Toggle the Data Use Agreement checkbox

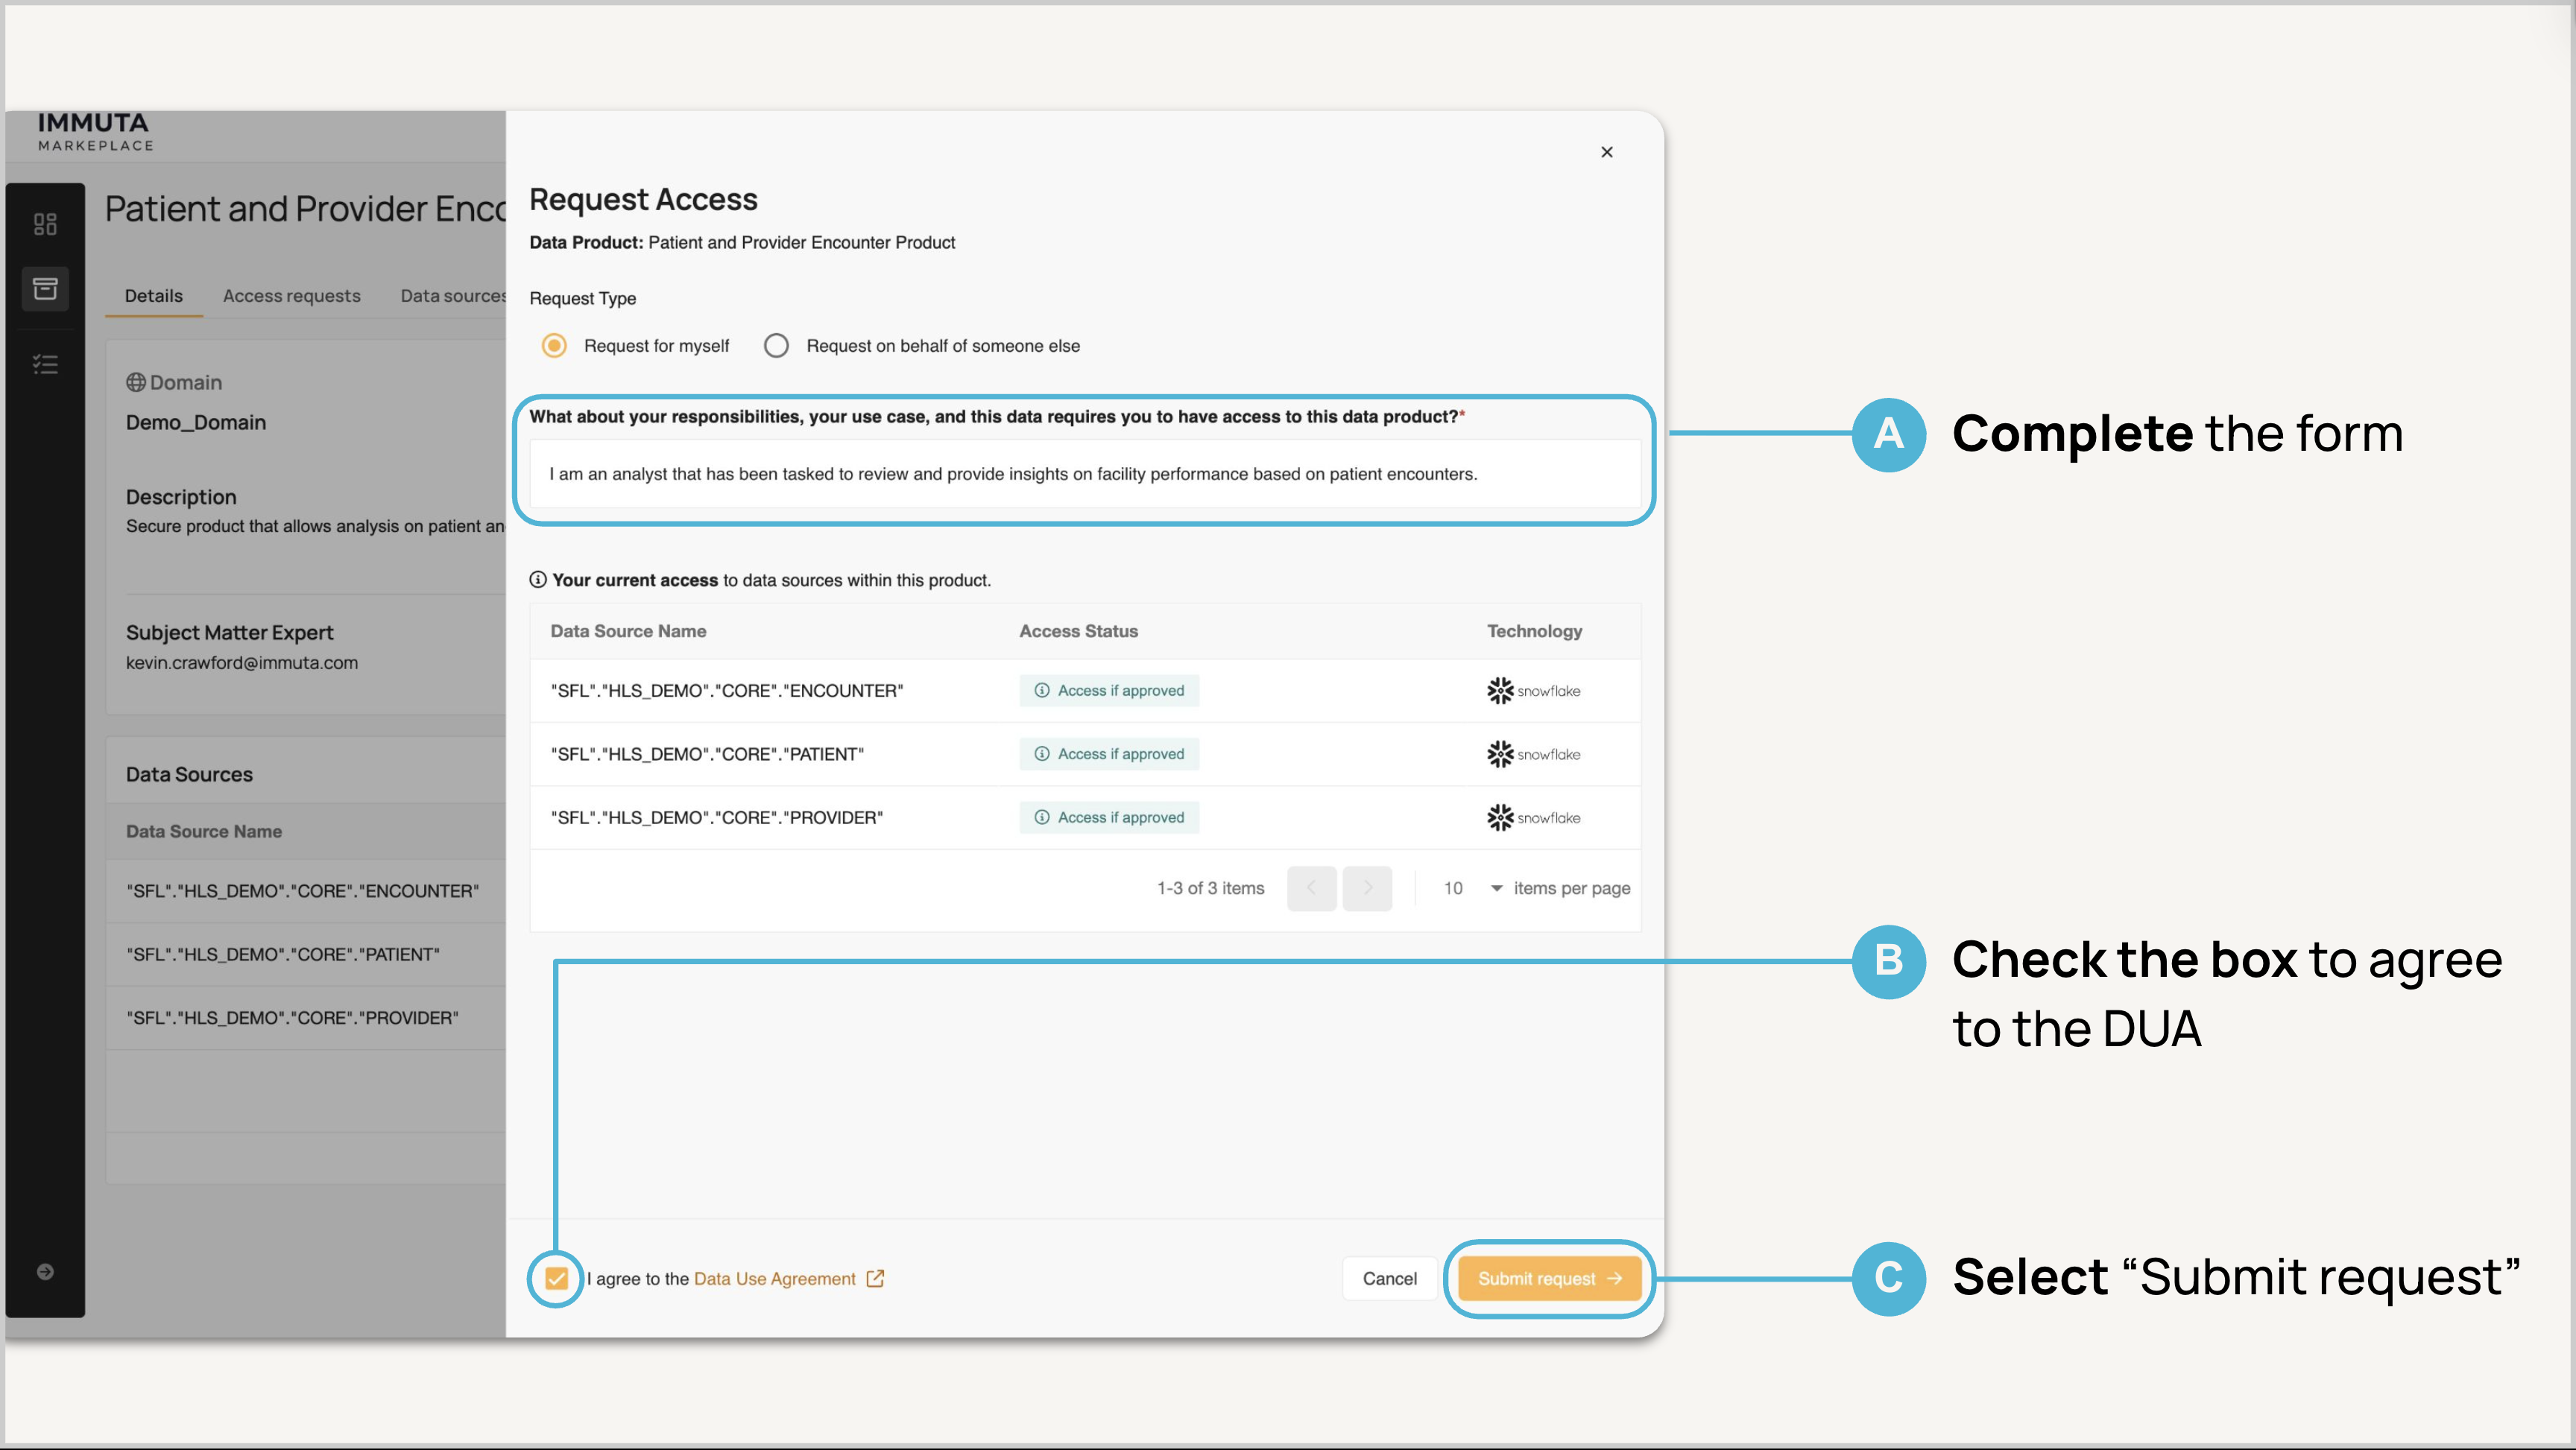point(557,1279)
